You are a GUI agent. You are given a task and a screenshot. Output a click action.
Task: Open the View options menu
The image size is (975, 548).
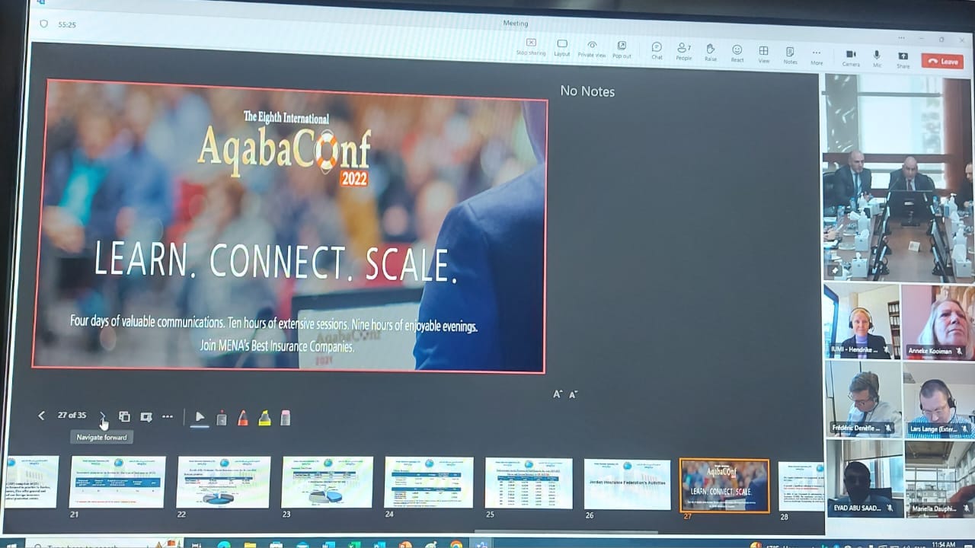(x=763, y=55)
